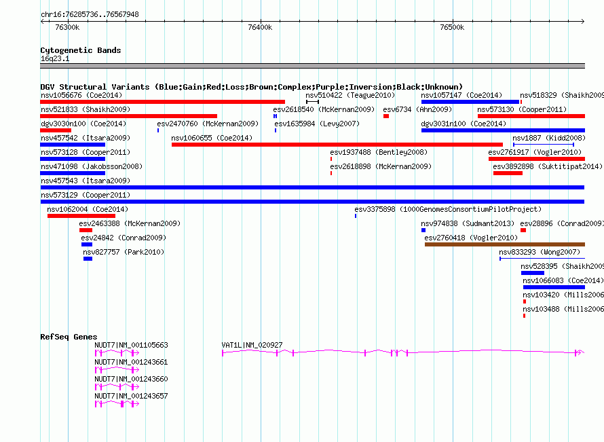Select esv1937488 (Bentley2008) variant label
Image resolution: width=604 pixels, height=442 pixels.
(x=379, y=152)
